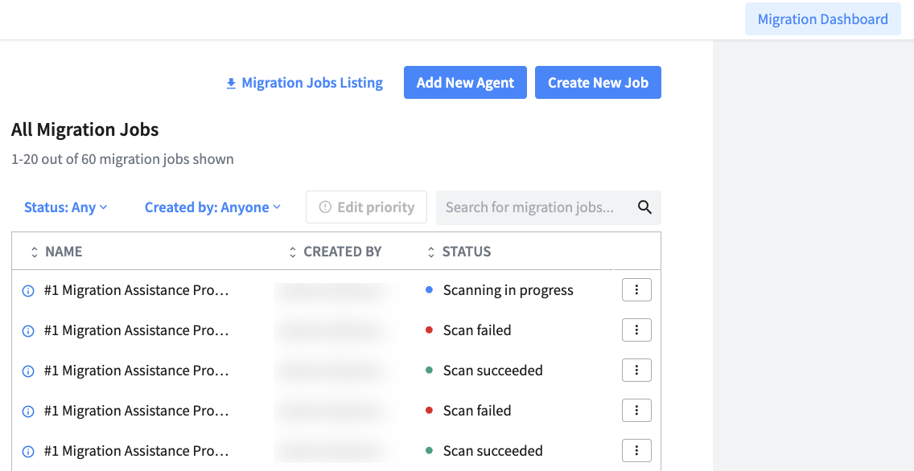Open the kebab menu for the Scan failed job
Image resolution: width=914 pixels, height=471 pixels.
pyautogui.click(x=636, y=330)
